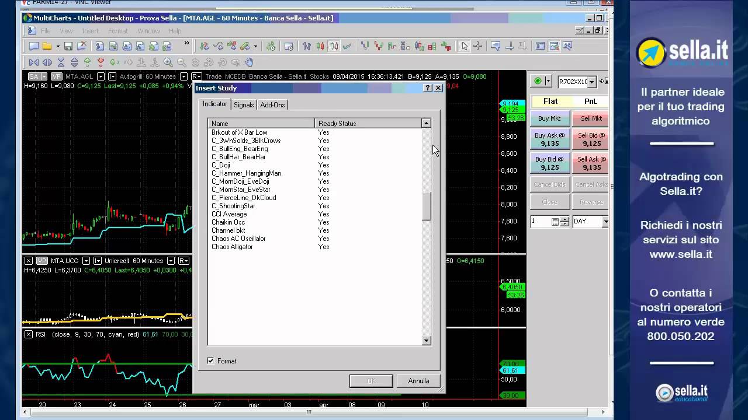Screen dimensions: 748x420
Task: Click the green up-arrow toolbar icon
Action: [x=87, y=62]
